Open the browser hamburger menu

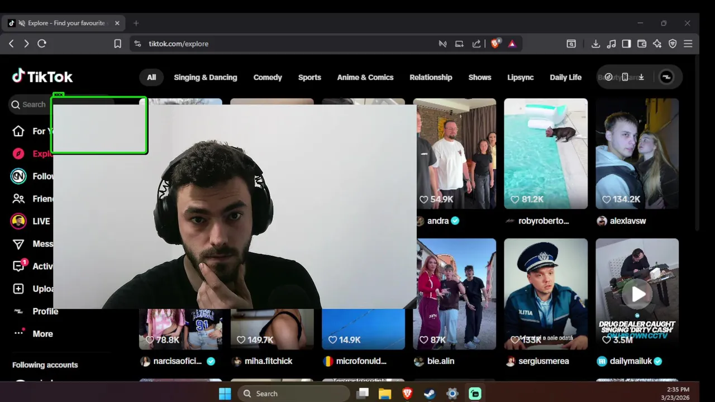coord(688,44)
